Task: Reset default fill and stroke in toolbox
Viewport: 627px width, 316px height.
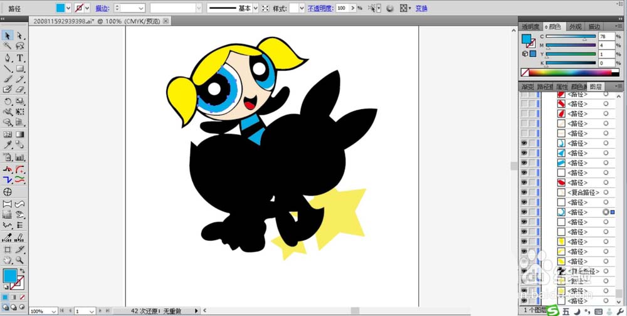Action: (6, 287)
